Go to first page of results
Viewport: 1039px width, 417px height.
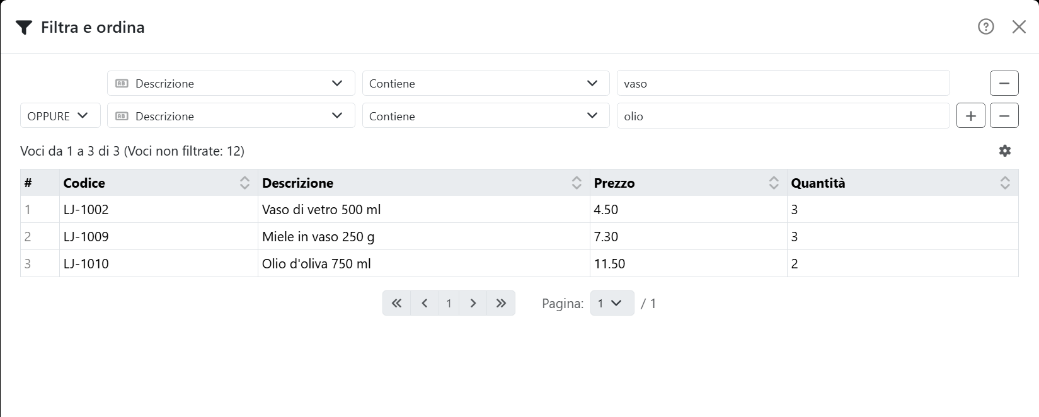tap(396, 303)
